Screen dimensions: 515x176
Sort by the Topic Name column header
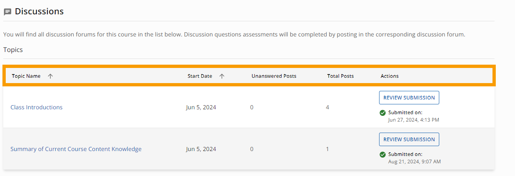point(26,76)
